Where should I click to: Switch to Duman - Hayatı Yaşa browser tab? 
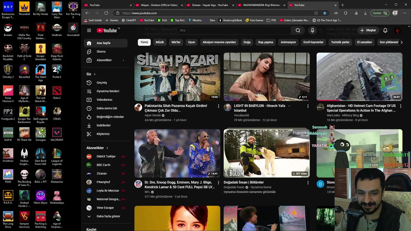pyautogui.click(x=210, y=5)
